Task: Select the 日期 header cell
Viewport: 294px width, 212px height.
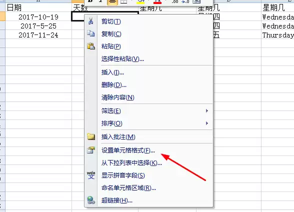Action: click(38, 7)
